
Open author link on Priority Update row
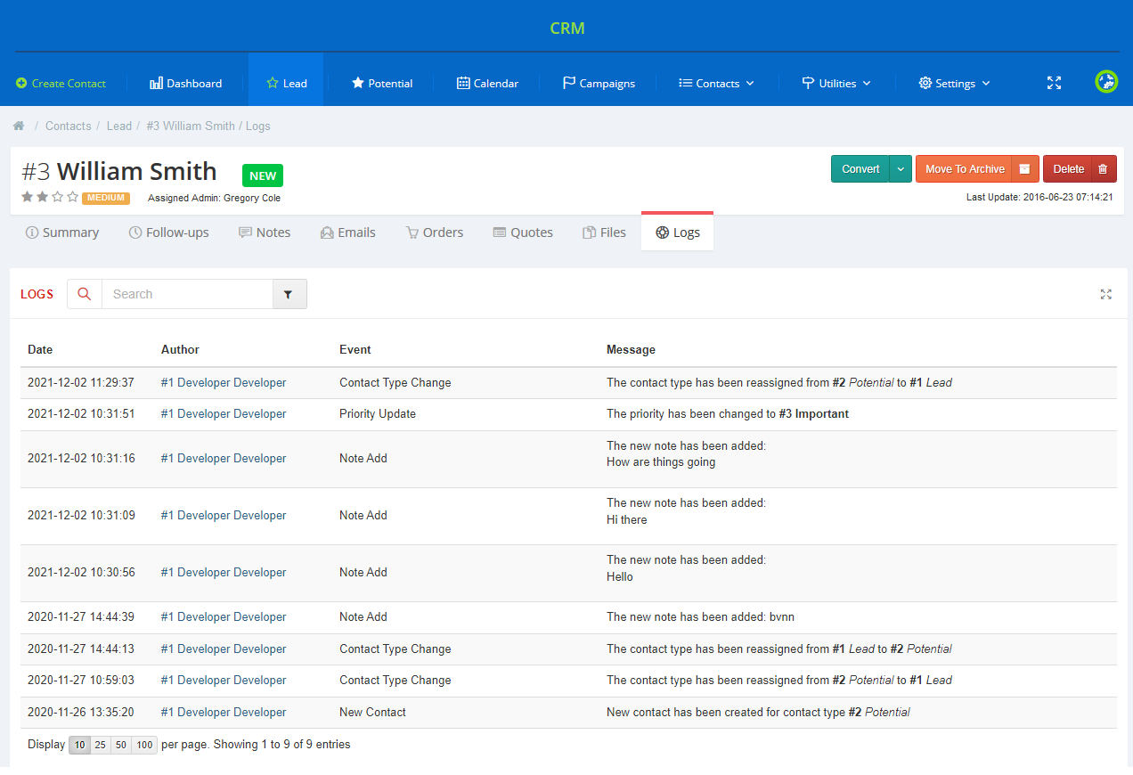224,413
